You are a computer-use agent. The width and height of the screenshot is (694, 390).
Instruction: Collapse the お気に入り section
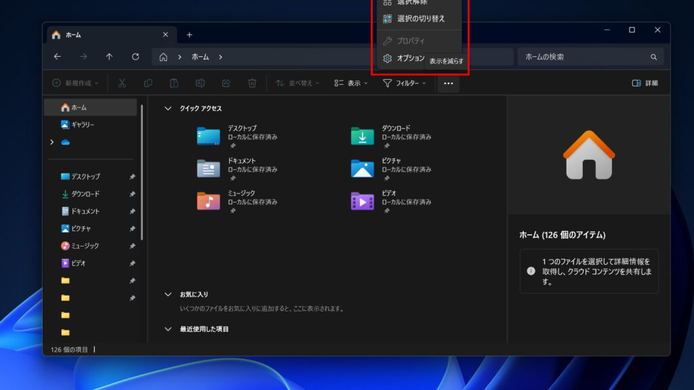pyautogui.click(x=168, y=295)
